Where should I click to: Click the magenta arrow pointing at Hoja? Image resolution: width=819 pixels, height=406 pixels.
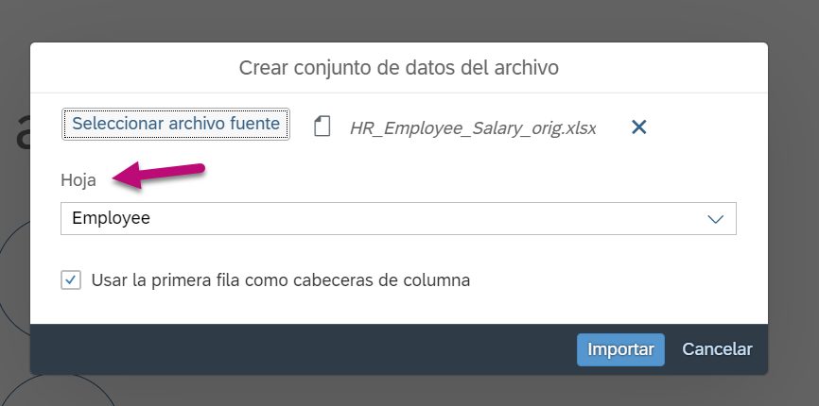pos(159,175)
